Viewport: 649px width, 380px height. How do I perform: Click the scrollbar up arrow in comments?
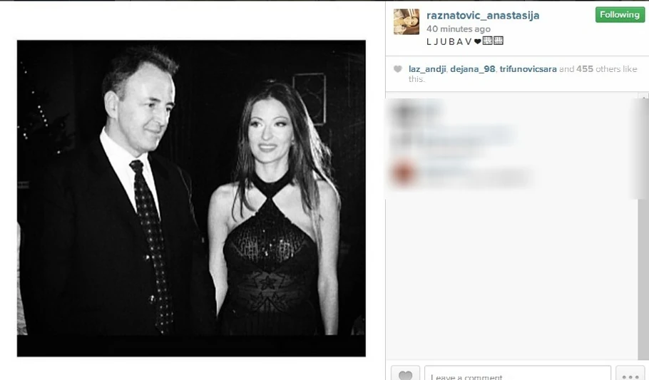click(x=643, y=96)
